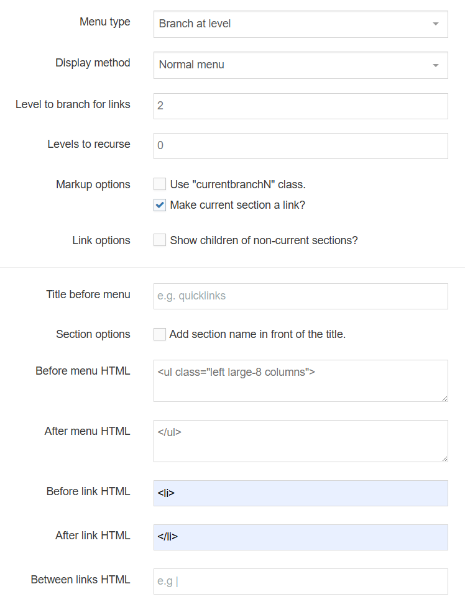This screenshot has width=465, height=602.
Task: Click inside the Before menu HTML textarea
Action: (x=300, y=381)
